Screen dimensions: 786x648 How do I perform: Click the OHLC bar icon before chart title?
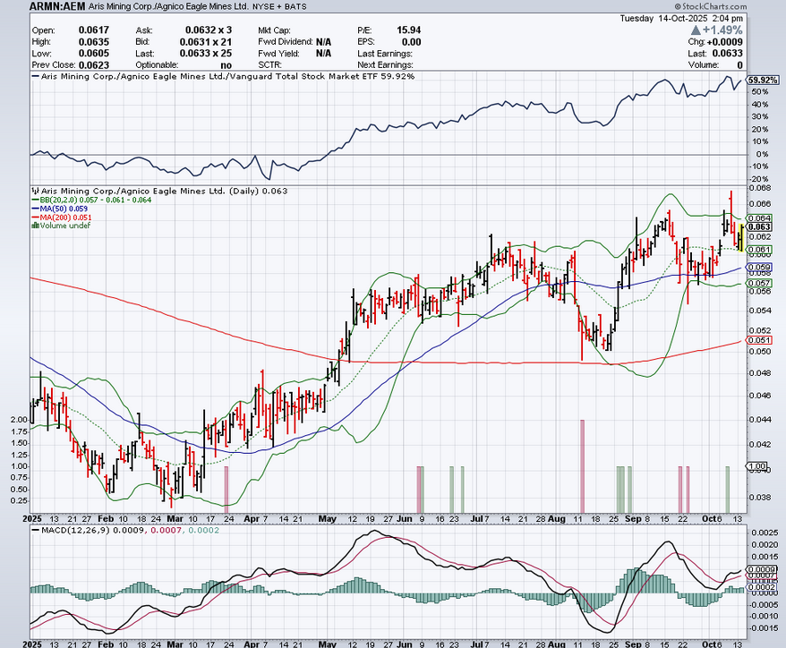tap(33, 191)
